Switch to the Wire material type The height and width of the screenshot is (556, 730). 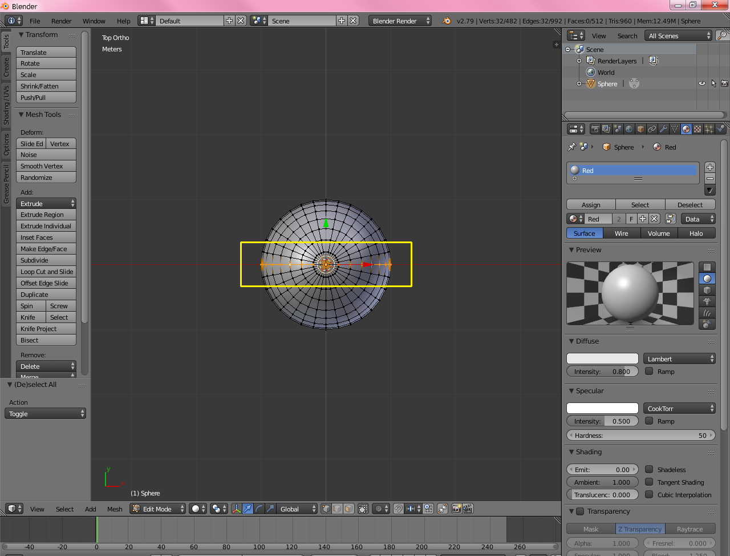point(621,233)
